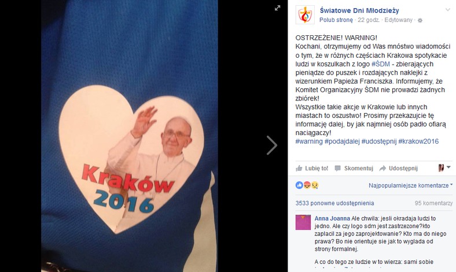Open the #krakow2016 hashtag
The height and width of the screenshot is (272, 456).
coord(418,141)
